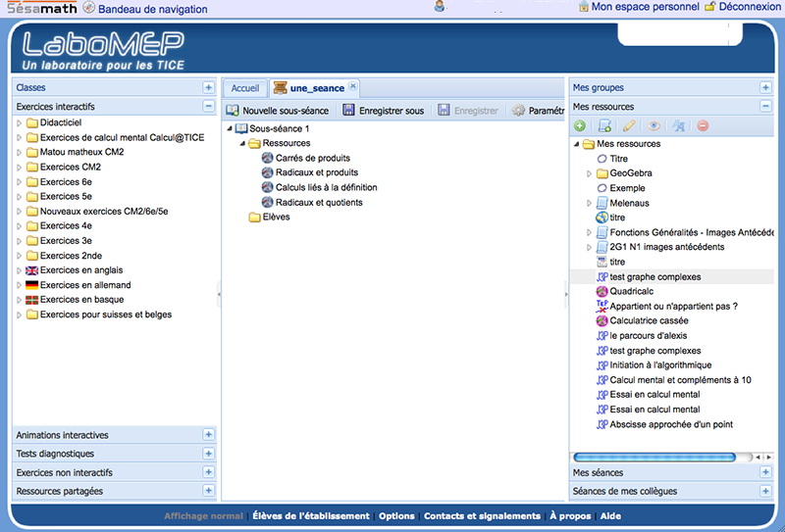Expand the Ressources partagées panel
Image resolution: width=785 pixels, height=532 pixels.
[x=209, y=491]
